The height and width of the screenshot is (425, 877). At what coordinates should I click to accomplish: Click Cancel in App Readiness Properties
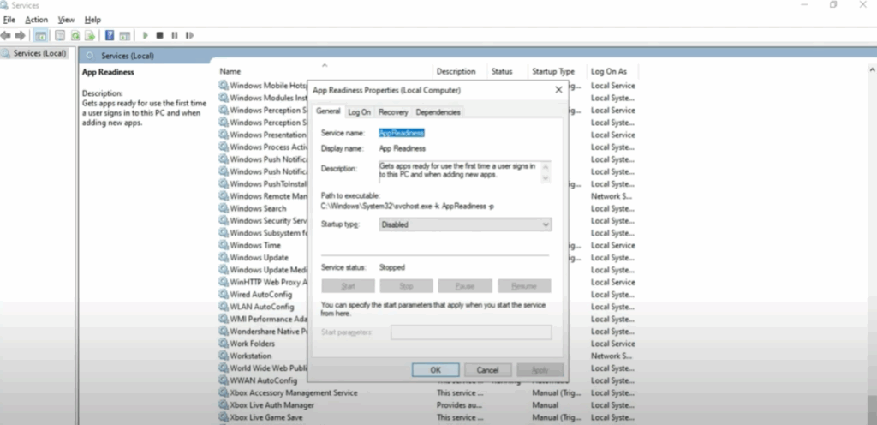[487, 370]
